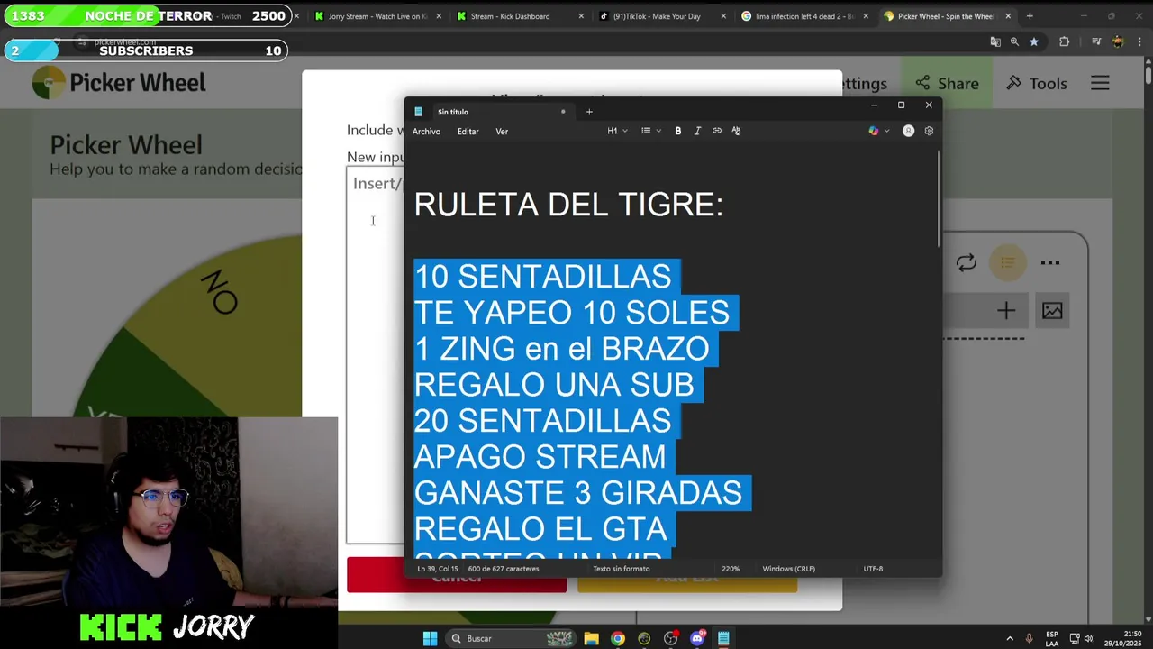Click the shuffle icon in the inputs panel
The height and width of the screenshot is (649, 1153).
tap(967, 262)
